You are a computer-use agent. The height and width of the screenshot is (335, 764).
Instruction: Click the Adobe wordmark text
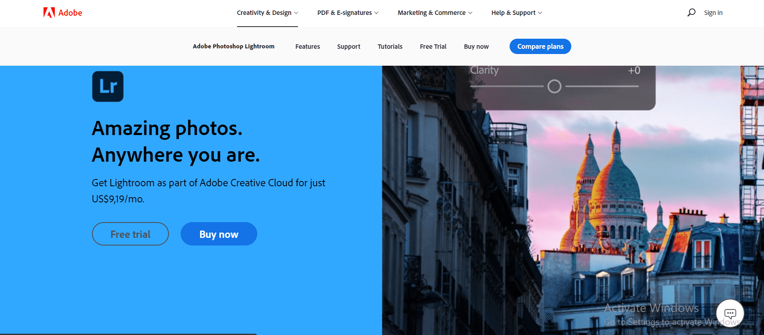pos(70,13)
